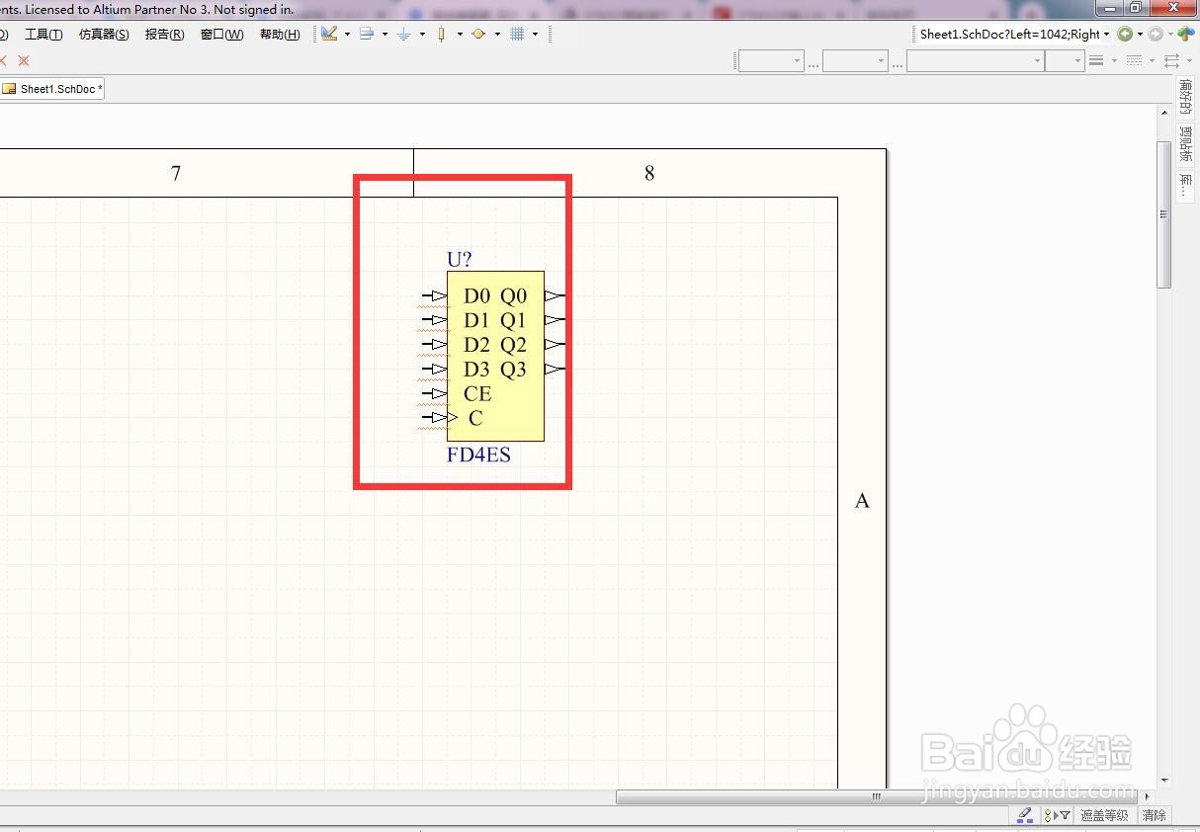The height and width of the screenshot is (832, 1200).
Task: Open the second empty formatting combo box
Action: coord(855,60)
